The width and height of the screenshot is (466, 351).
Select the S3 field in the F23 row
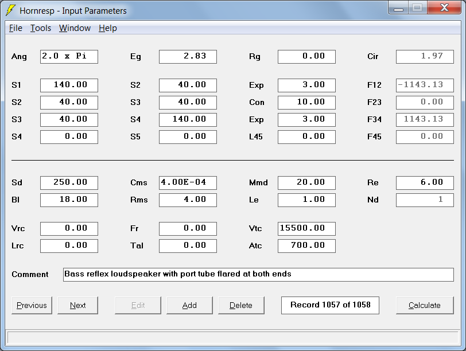pos(188,103)
